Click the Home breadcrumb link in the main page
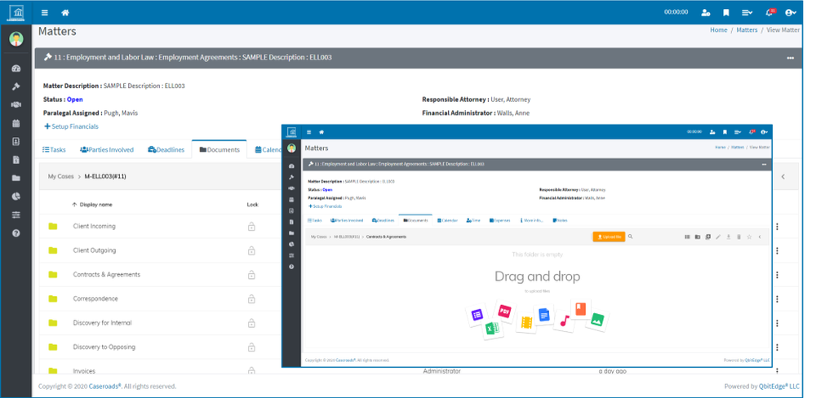This screenshot has height=398, width=816. pos(718,30)
